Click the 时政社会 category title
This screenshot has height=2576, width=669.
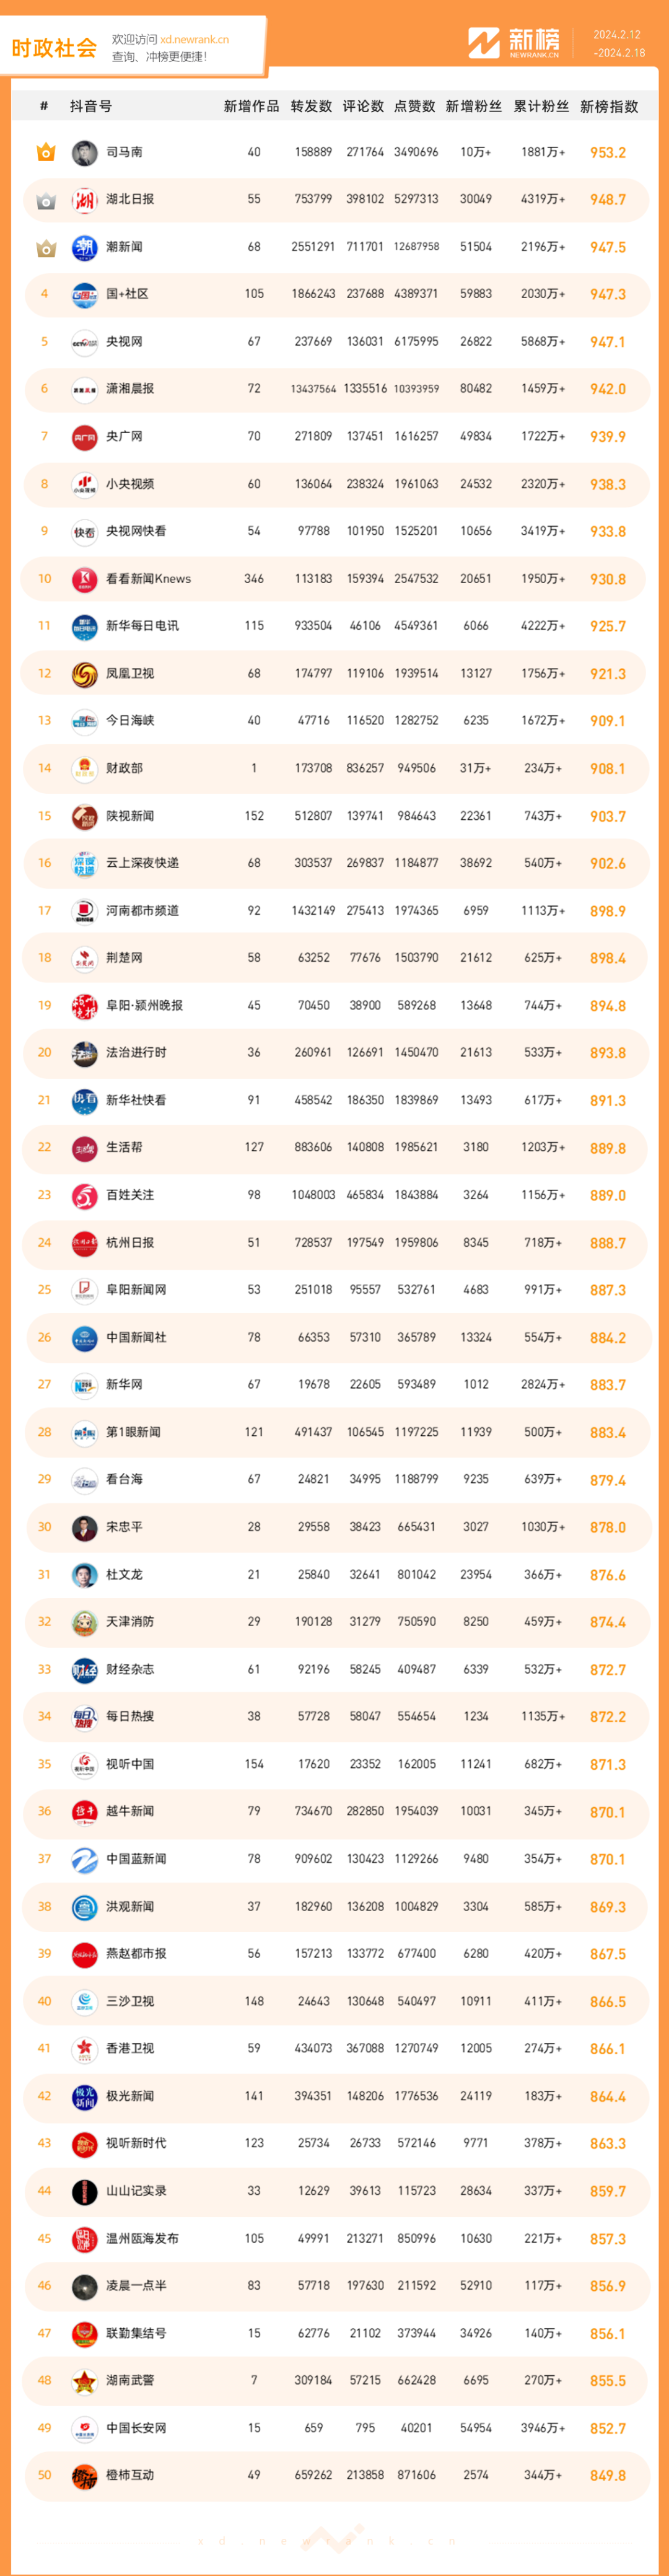coord(54,48)
